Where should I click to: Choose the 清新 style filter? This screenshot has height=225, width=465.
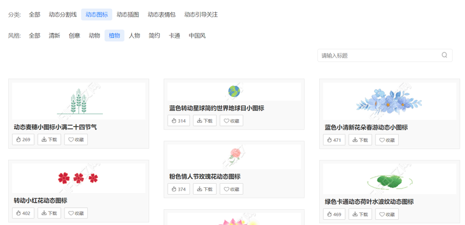54,35
